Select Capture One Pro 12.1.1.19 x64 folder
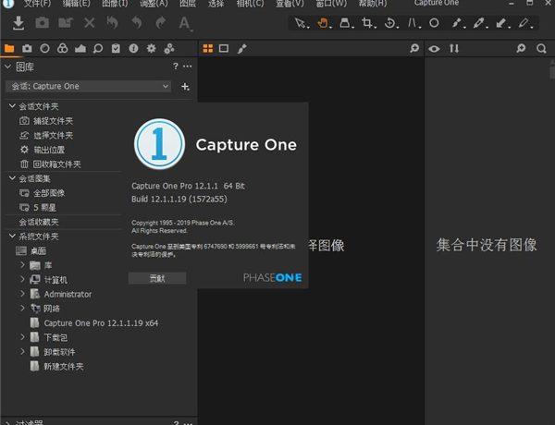This screenshot has width=555, height=425. (x=101, y=323)
